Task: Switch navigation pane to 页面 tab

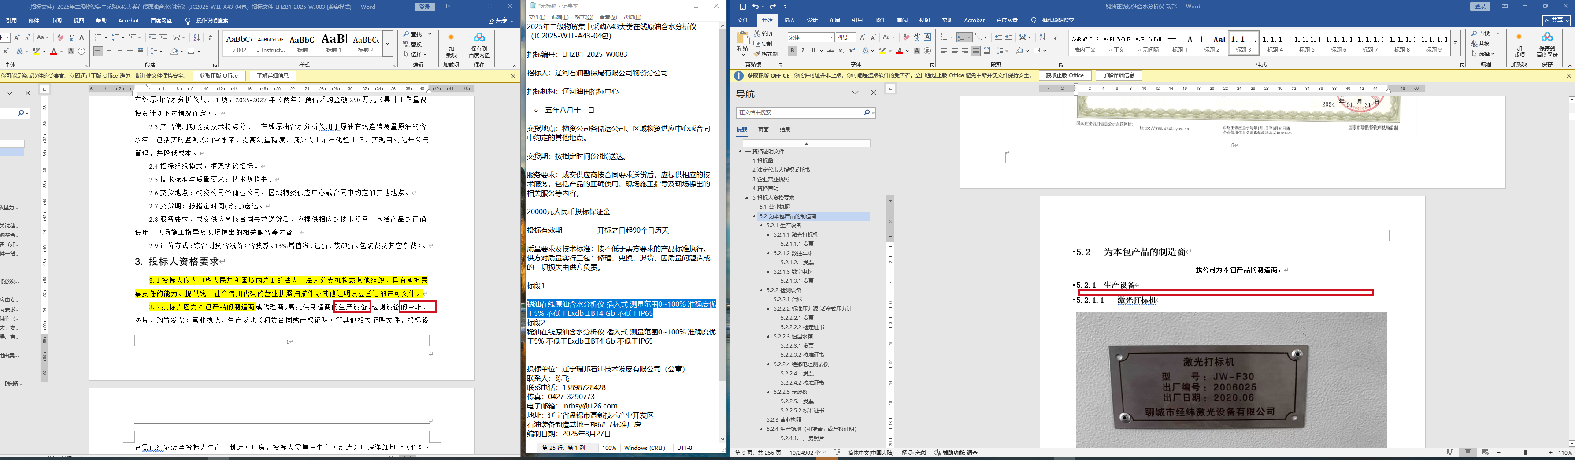Action: click(x=763, y=130)
